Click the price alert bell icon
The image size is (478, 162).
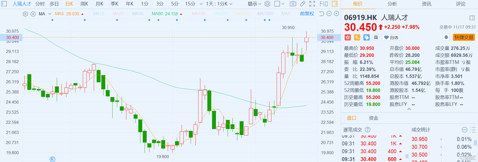click(x=446, y=37)
